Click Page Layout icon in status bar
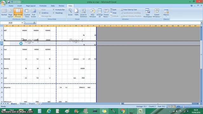 click(171, 106)
